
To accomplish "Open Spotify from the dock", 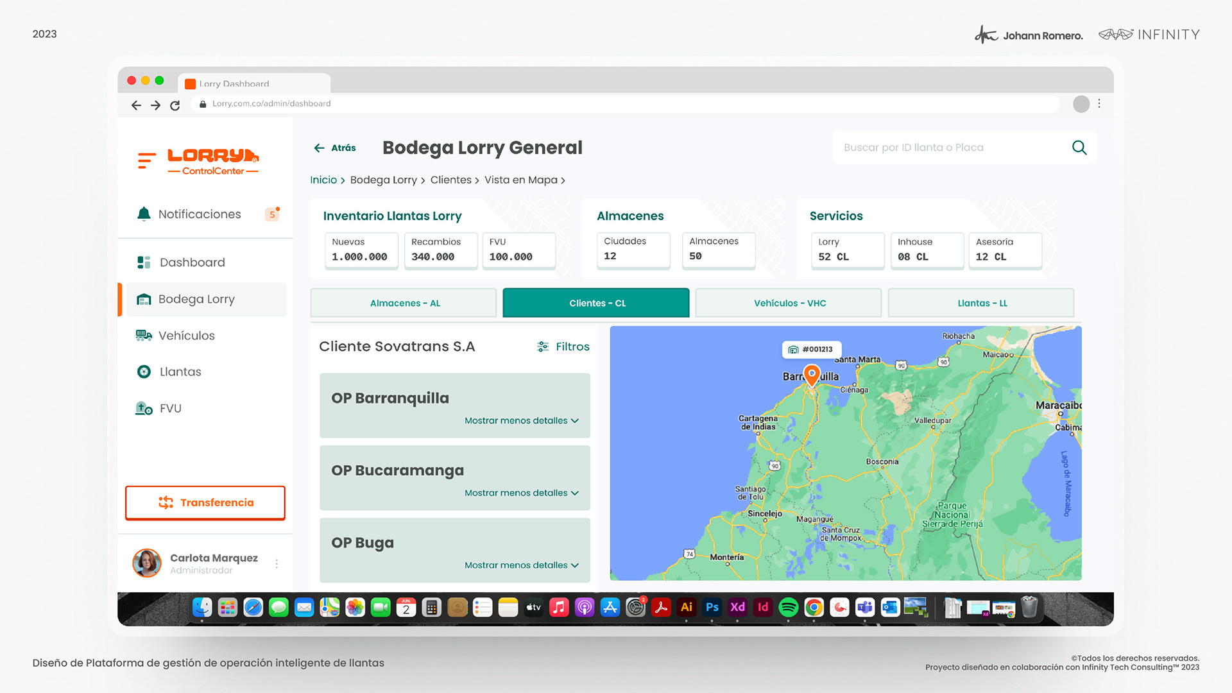I will (x=788, y=607).
